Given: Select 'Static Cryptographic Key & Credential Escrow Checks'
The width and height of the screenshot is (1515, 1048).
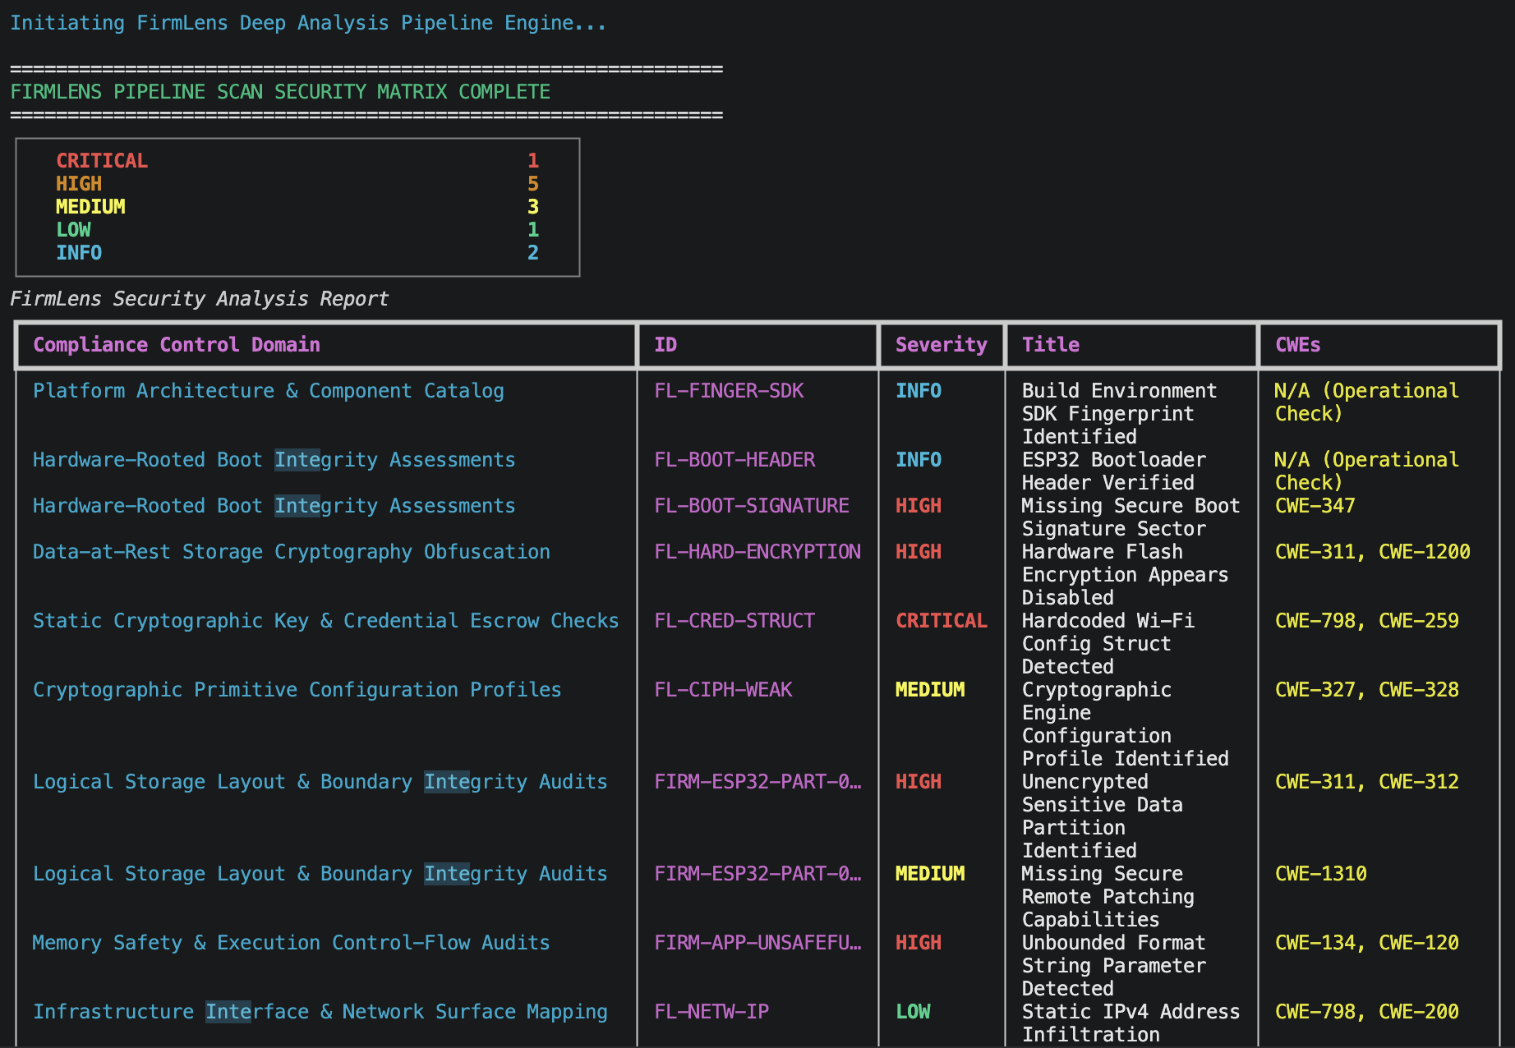Looking at the screenshot, I should [326, 621].
